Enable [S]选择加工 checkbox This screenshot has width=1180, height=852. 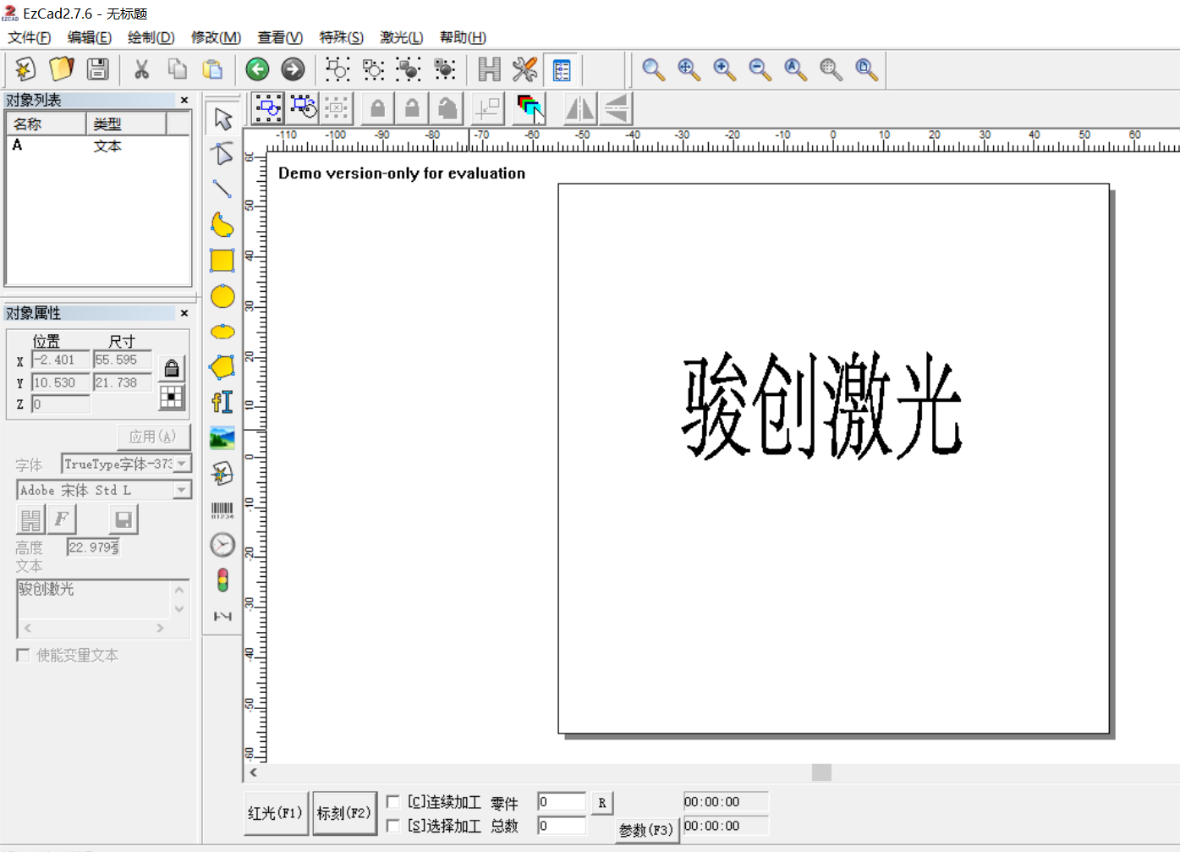click(x=393, y=825)
